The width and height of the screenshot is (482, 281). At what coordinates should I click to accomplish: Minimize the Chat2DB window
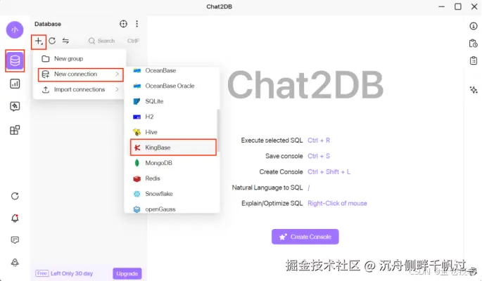[442, 6]
